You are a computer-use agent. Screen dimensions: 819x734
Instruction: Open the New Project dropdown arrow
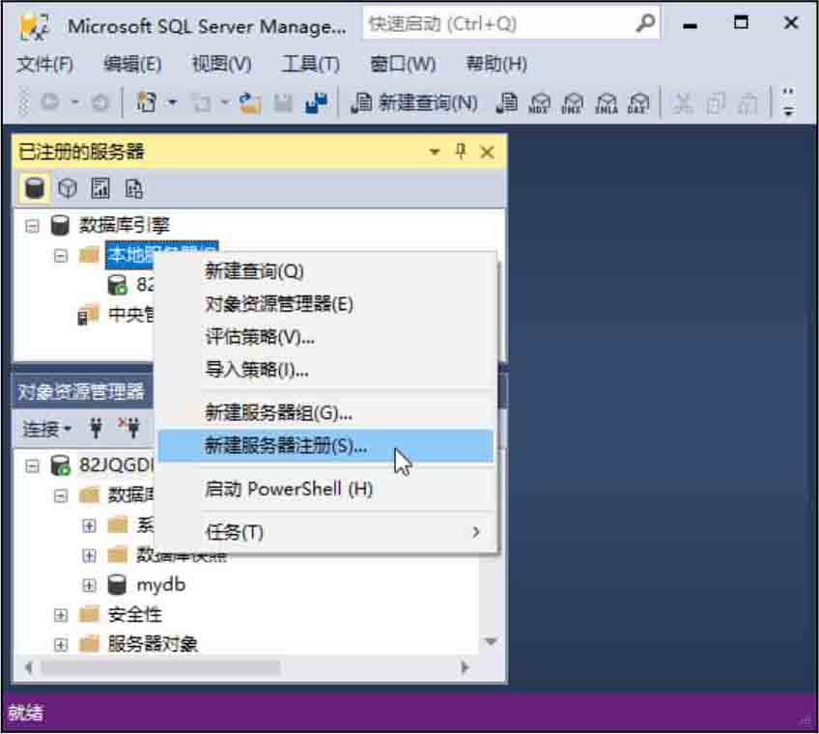click(172, 101)
